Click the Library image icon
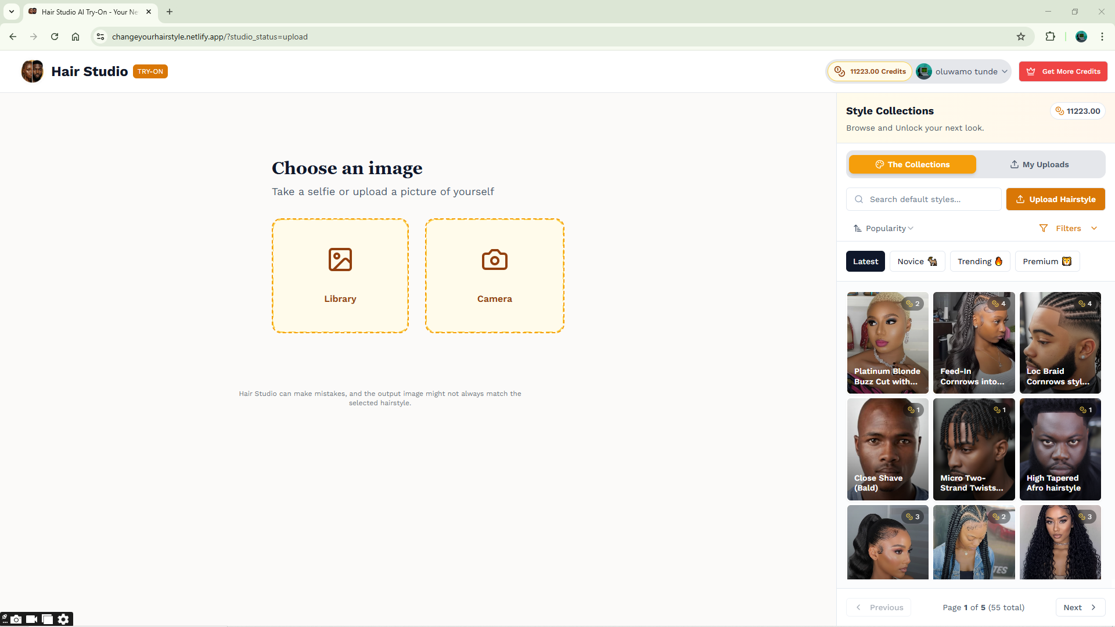1115x627 pixels. [340, 260]
